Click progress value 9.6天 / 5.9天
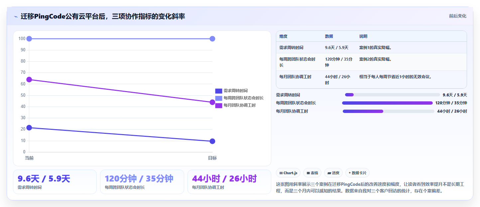480x207 pixels. pyautogui.click(x=455, y=95)
